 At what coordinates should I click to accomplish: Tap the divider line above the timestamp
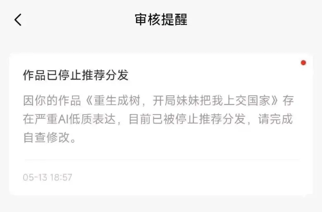click(x=161, y=160)
